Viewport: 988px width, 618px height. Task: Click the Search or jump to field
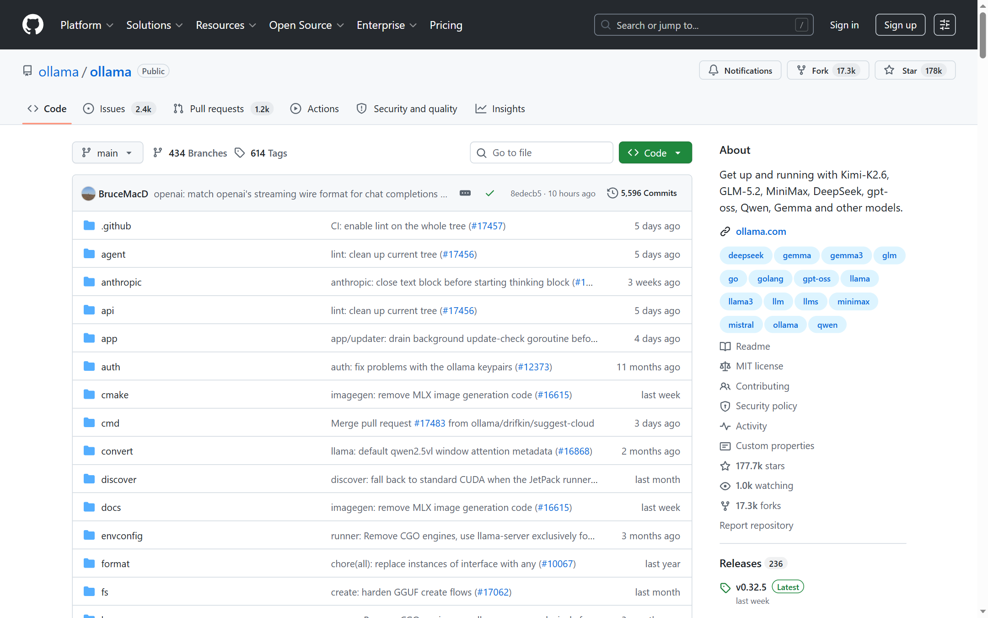pyautogui.click(x=703, y=25)
